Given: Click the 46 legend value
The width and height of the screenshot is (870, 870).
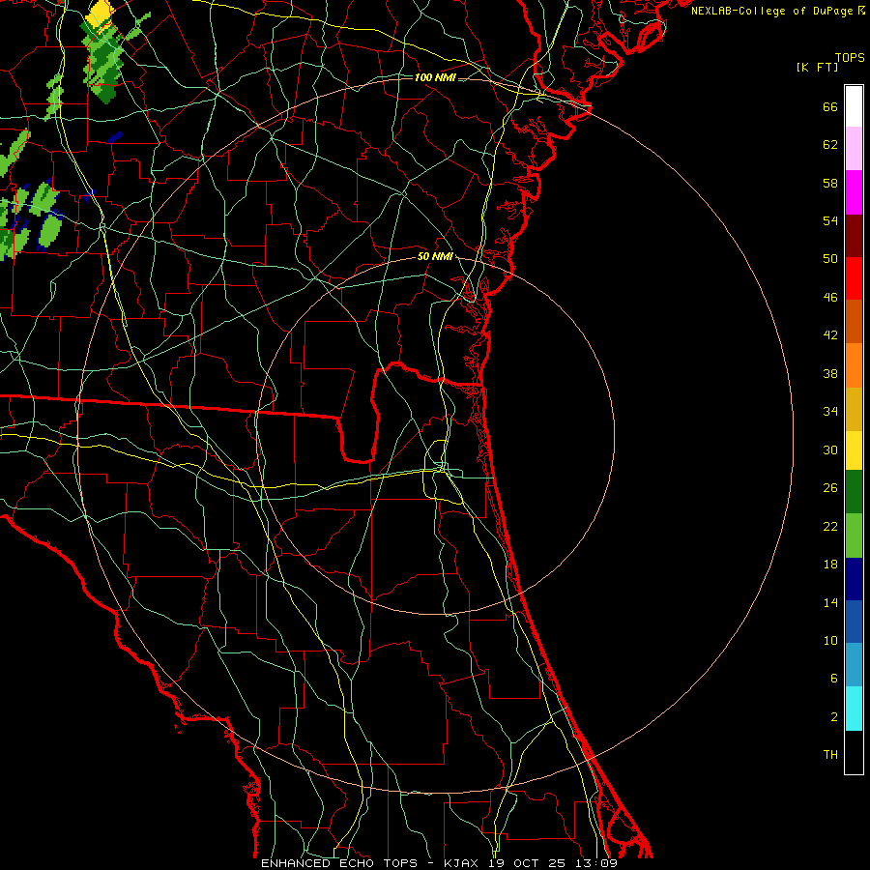Looking at the screenshot, I should (830, 298).
